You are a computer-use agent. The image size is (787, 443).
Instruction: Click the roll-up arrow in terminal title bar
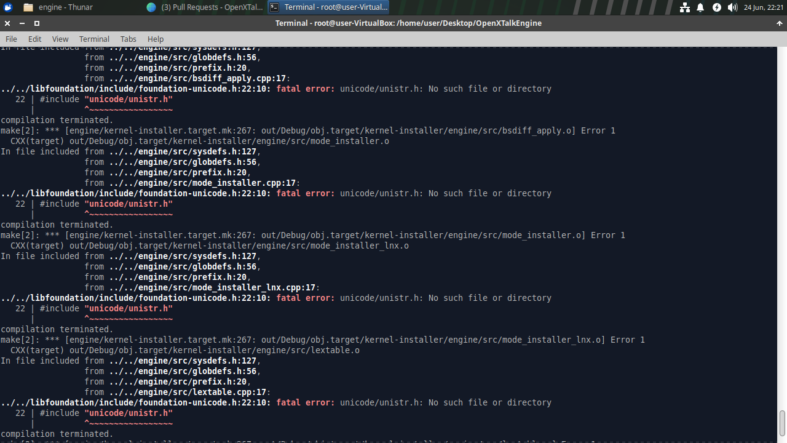780,23
